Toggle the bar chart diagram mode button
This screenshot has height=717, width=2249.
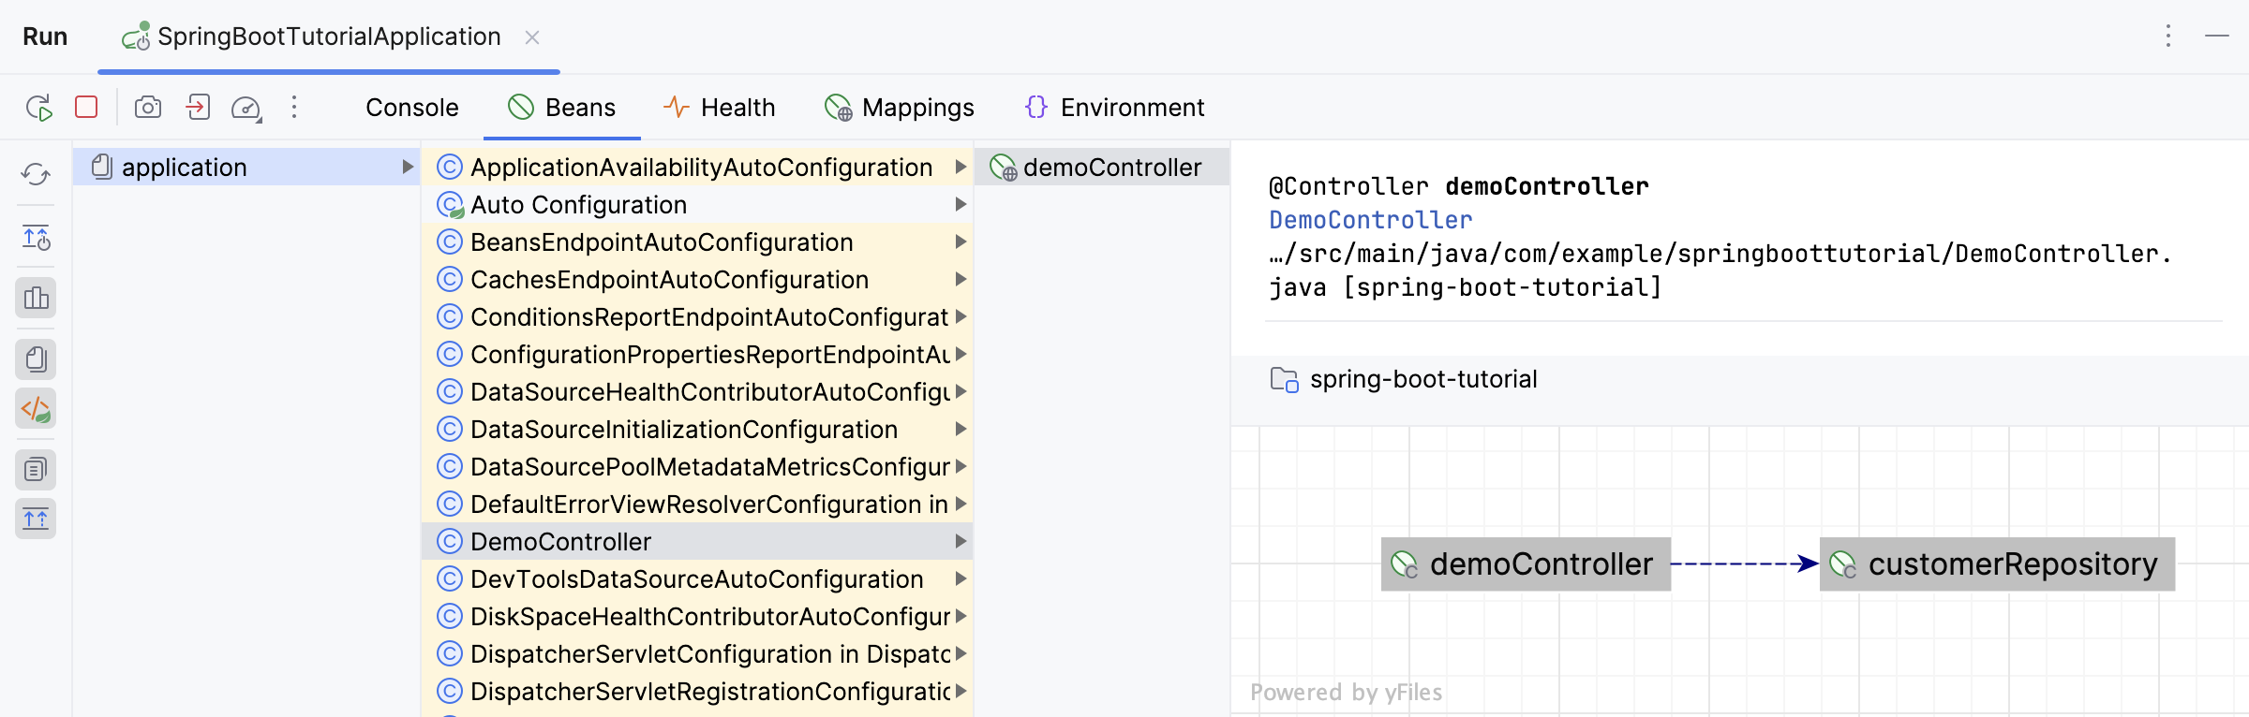point(36,299)
